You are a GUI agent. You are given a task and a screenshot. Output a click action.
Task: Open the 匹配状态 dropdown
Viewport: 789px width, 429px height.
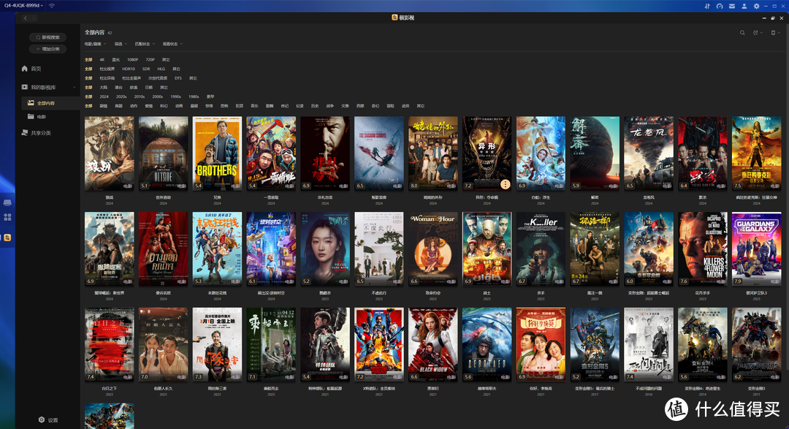[x=145, y=44]
